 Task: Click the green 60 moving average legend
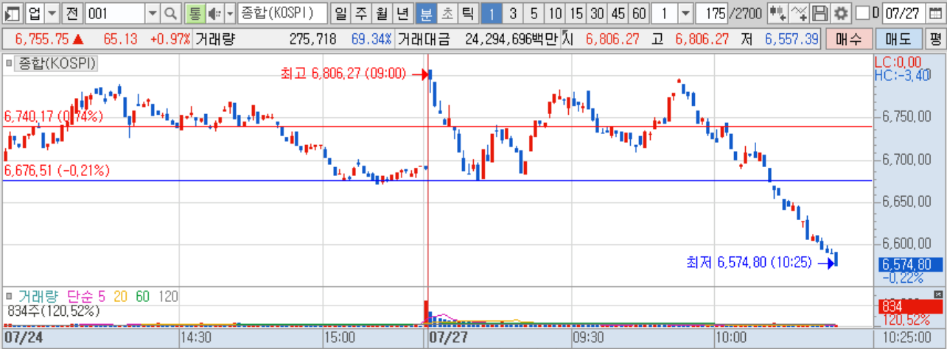[x=143, y=296]
